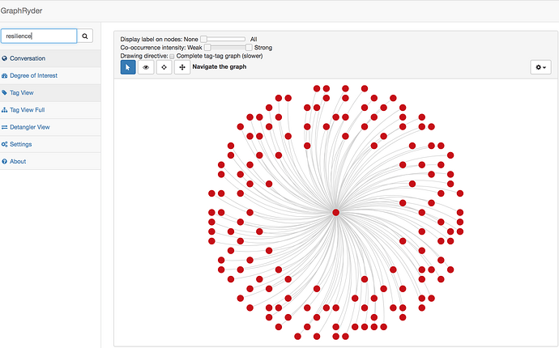
Task: Enable Complete tag-tag graph checkbox
Action: (172, 57)
